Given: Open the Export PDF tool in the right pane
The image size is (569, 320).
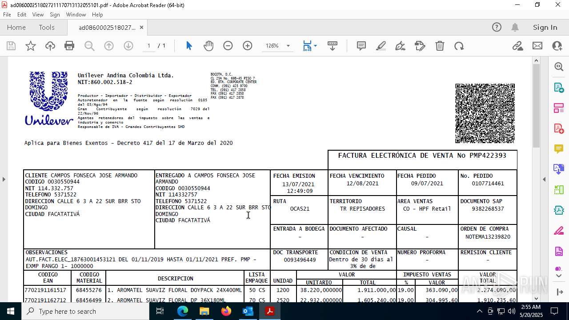Looking at the screenshot, I should tap(559, 88).
